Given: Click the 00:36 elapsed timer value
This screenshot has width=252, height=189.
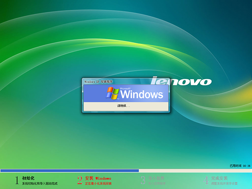Looking at the screenshot, I should click(x=247, y=166).
